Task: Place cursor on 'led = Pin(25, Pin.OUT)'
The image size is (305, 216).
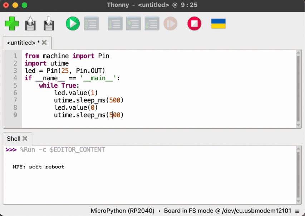Action: click(65, 71)
